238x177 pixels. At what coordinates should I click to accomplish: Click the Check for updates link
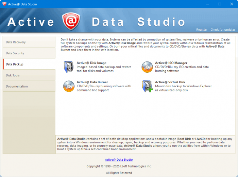coord(223,30)
